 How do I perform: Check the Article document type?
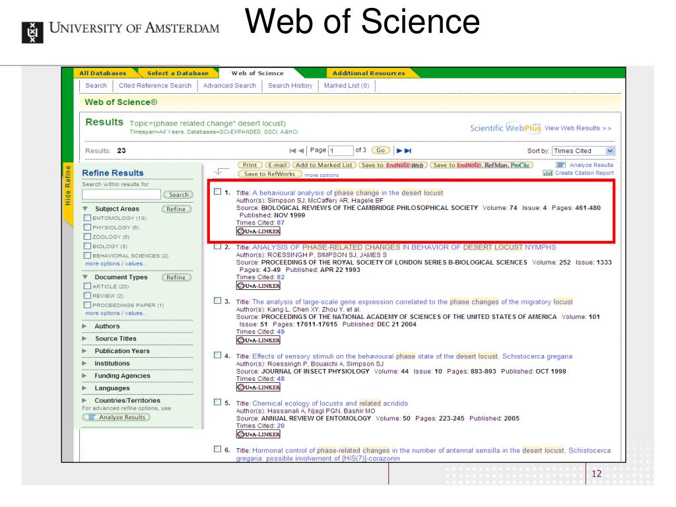click(x=87, y=287)
